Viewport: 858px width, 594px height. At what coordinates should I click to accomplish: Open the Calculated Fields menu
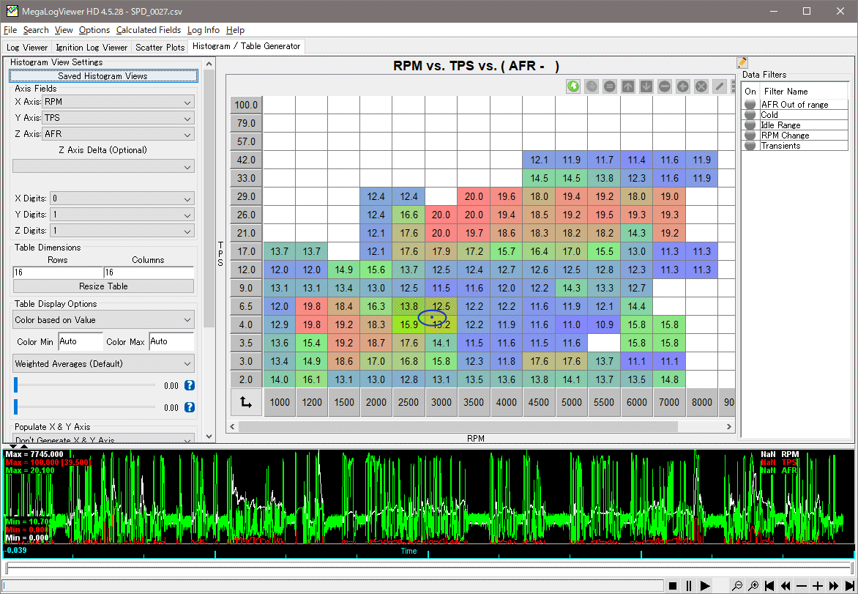[x=148, y=30]
